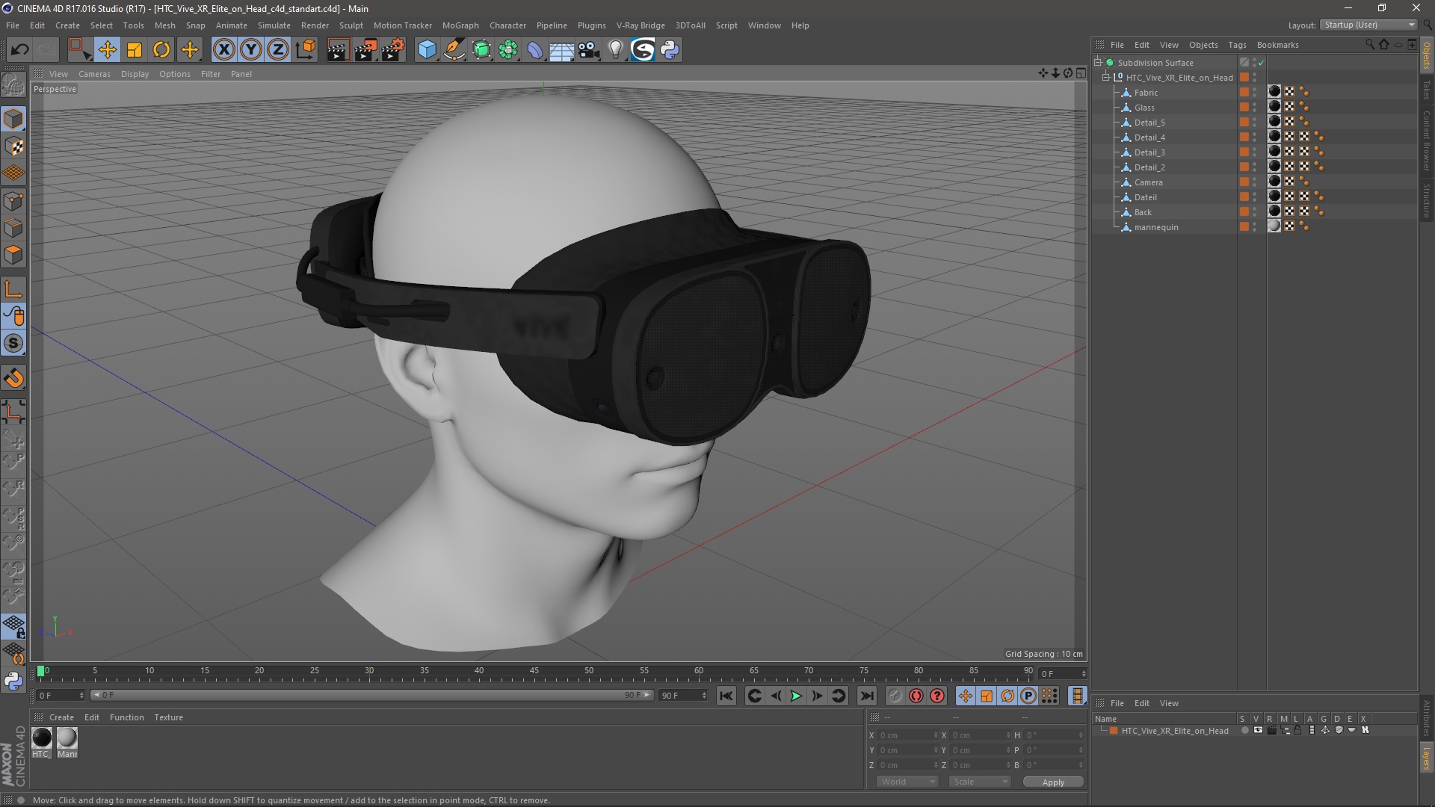
Task: Add a Light object
Action: point(616,50)
